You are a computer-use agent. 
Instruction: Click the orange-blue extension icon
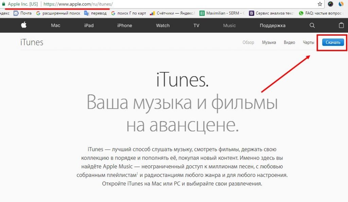click(342, 4)
